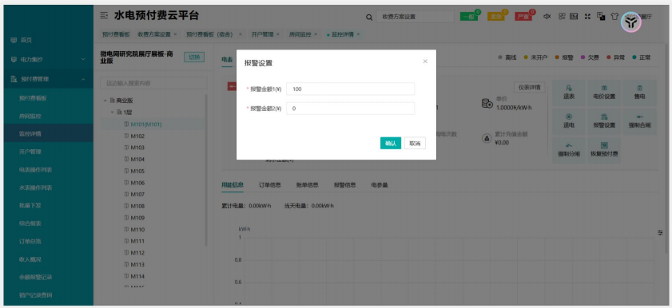
Task: Focus the 报警金额2 input field
Action: [350, 109]
